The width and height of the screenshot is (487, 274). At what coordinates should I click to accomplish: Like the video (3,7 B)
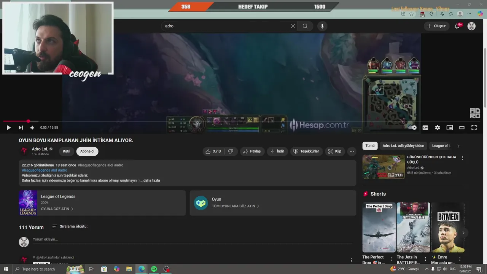tap(213, 151)
